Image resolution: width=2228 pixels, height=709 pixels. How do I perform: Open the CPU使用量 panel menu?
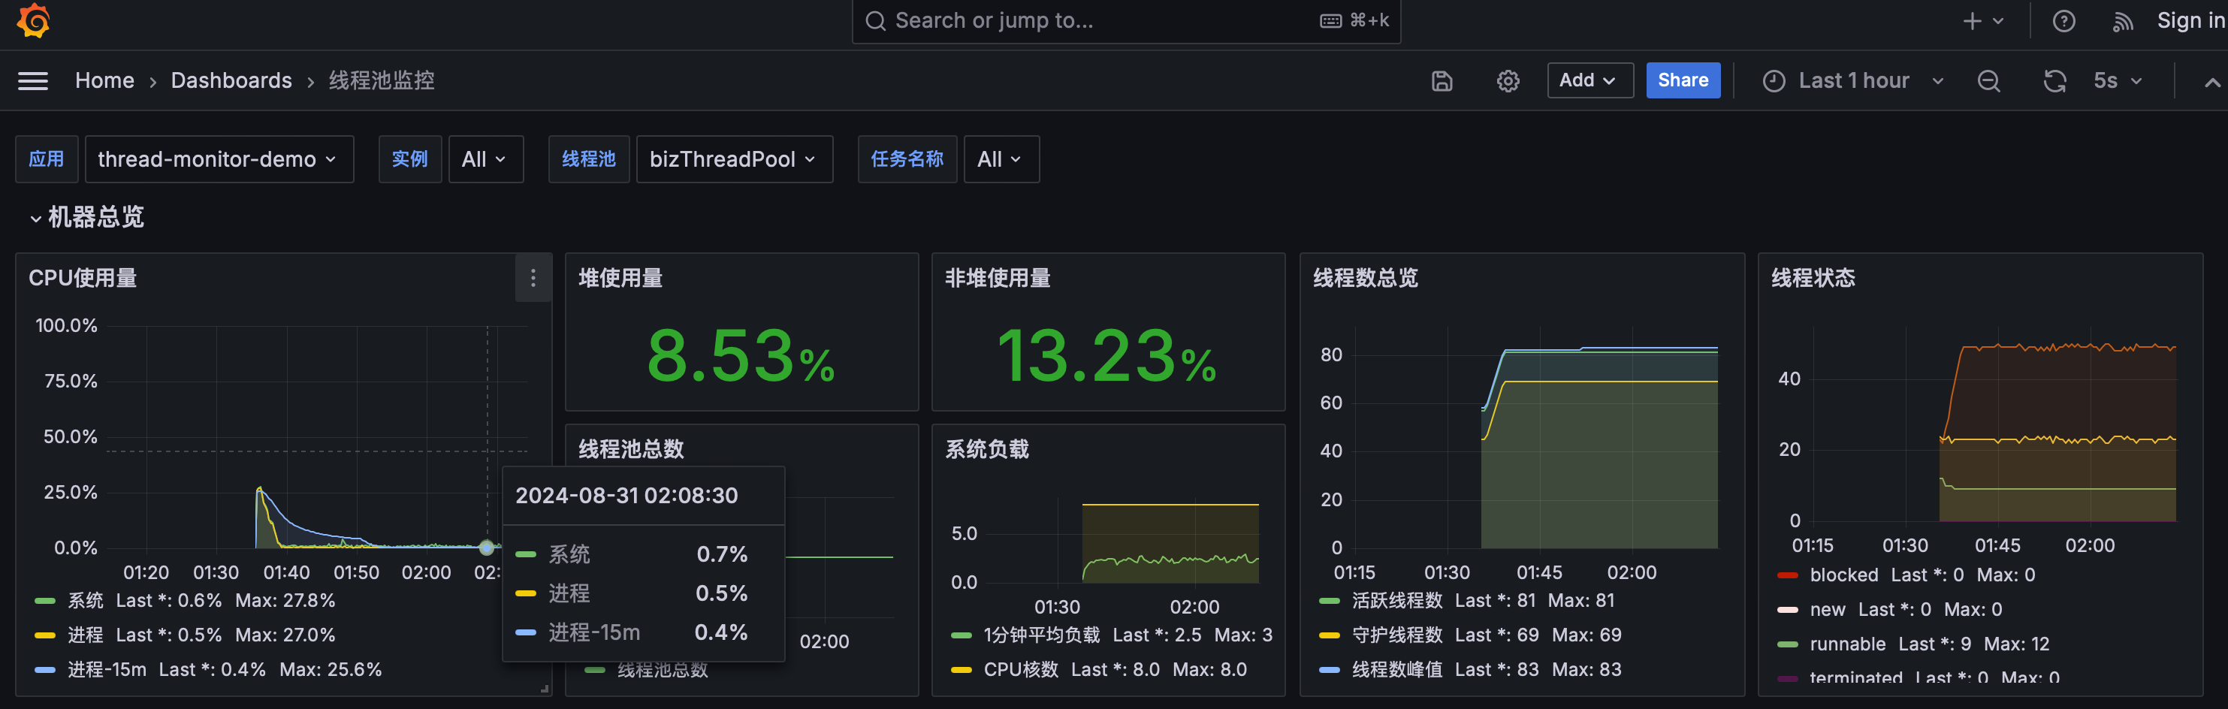pyautogui.click(x=533, y=279)
